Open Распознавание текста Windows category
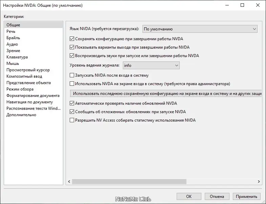 [34, 108]
